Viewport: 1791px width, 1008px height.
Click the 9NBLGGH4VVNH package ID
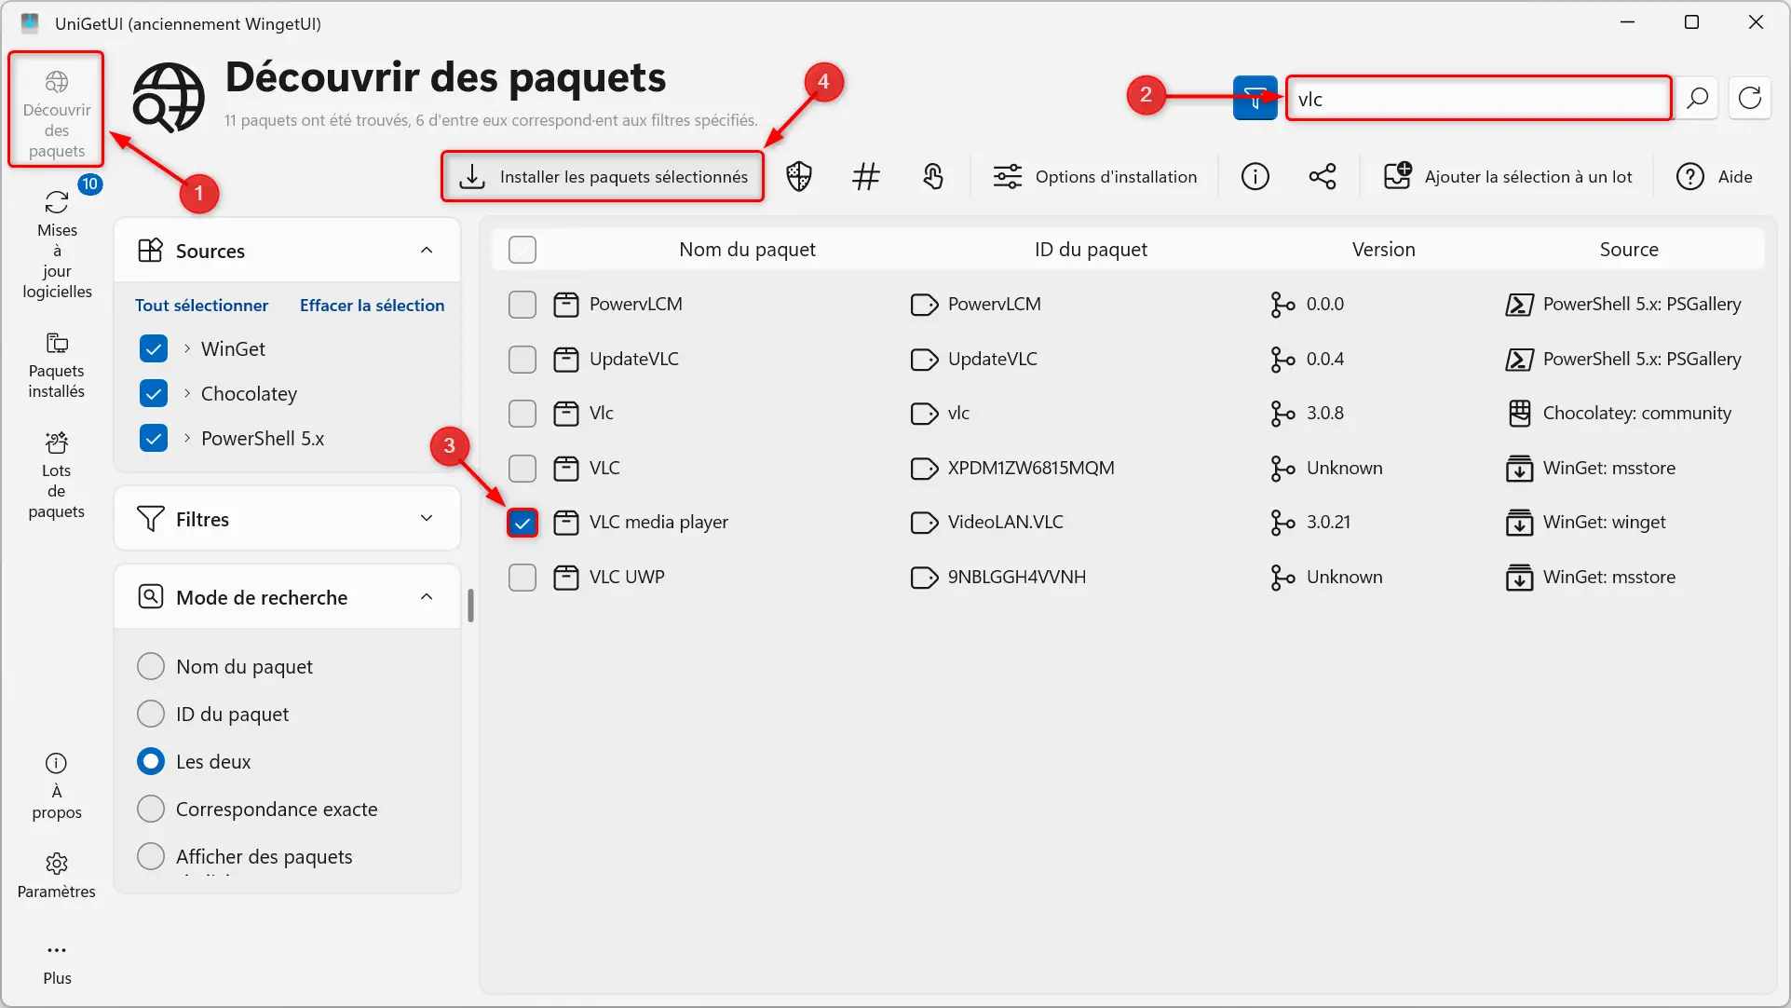(1016, 577)
